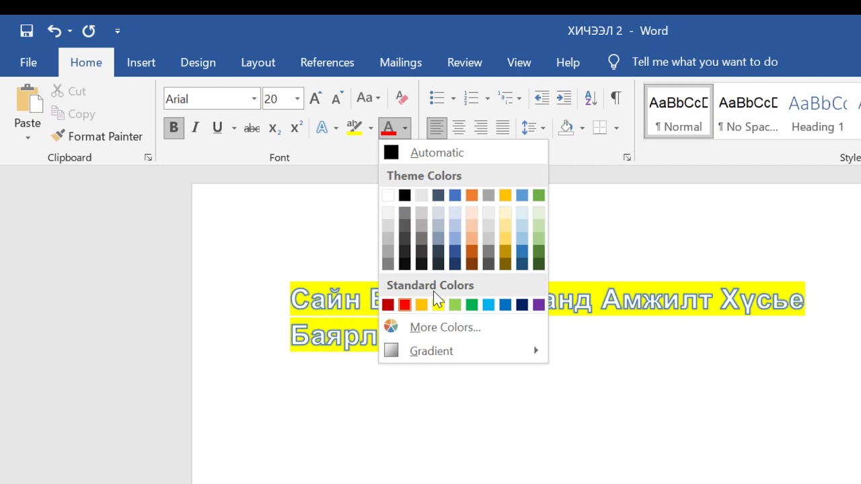
Task: Increase the paragraph indent
Action: (x=564, y=98)
